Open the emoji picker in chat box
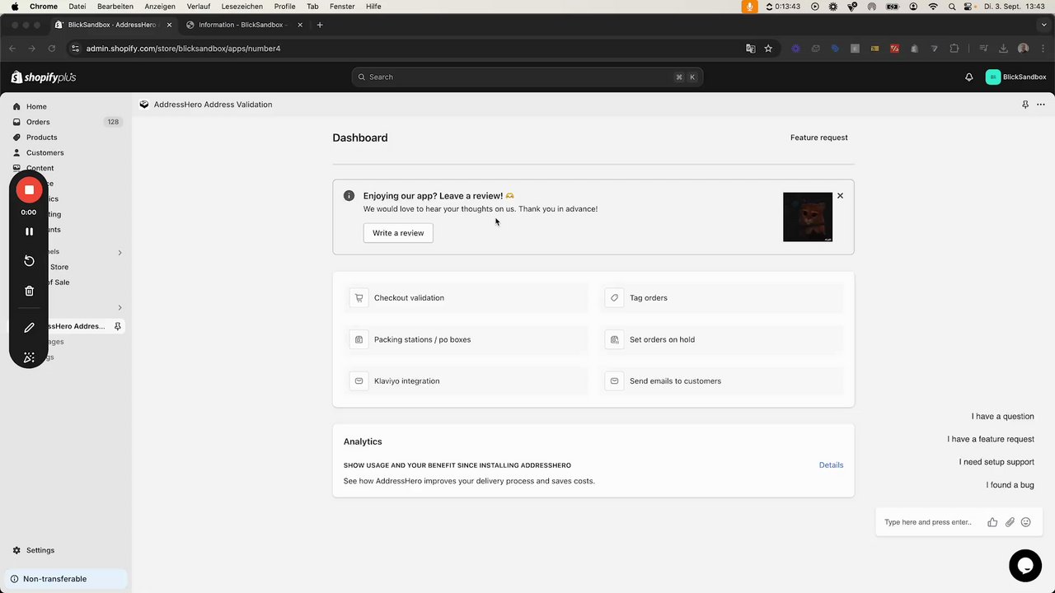This screenshot has width=1055, height=593. 1026,522
